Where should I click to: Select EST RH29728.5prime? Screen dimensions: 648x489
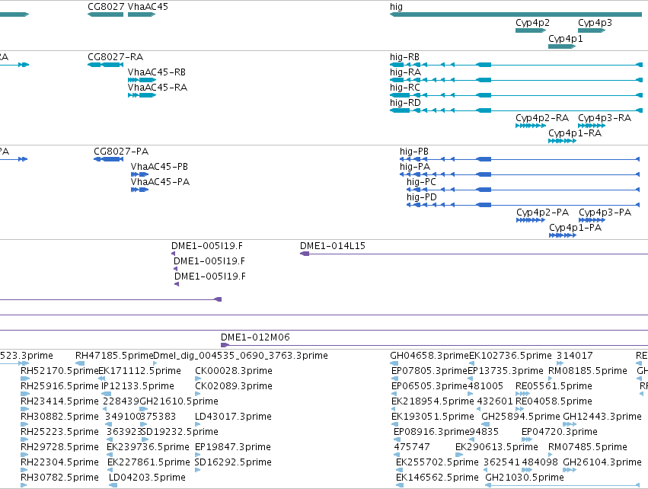(25, 455)
